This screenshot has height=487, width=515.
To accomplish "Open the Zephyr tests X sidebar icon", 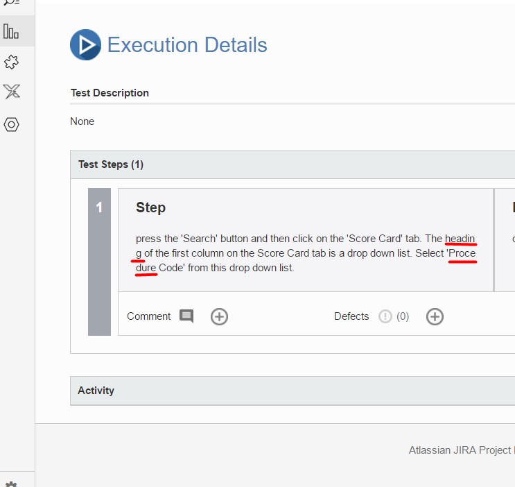I will click(12, 92).
